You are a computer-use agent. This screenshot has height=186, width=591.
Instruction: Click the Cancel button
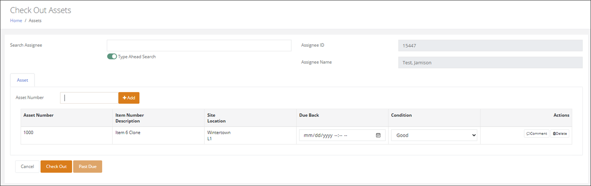tap(27, 167)
